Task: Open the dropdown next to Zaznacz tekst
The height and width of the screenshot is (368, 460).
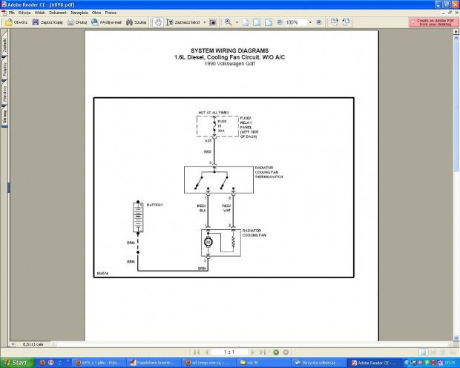Action: (205, 22)
